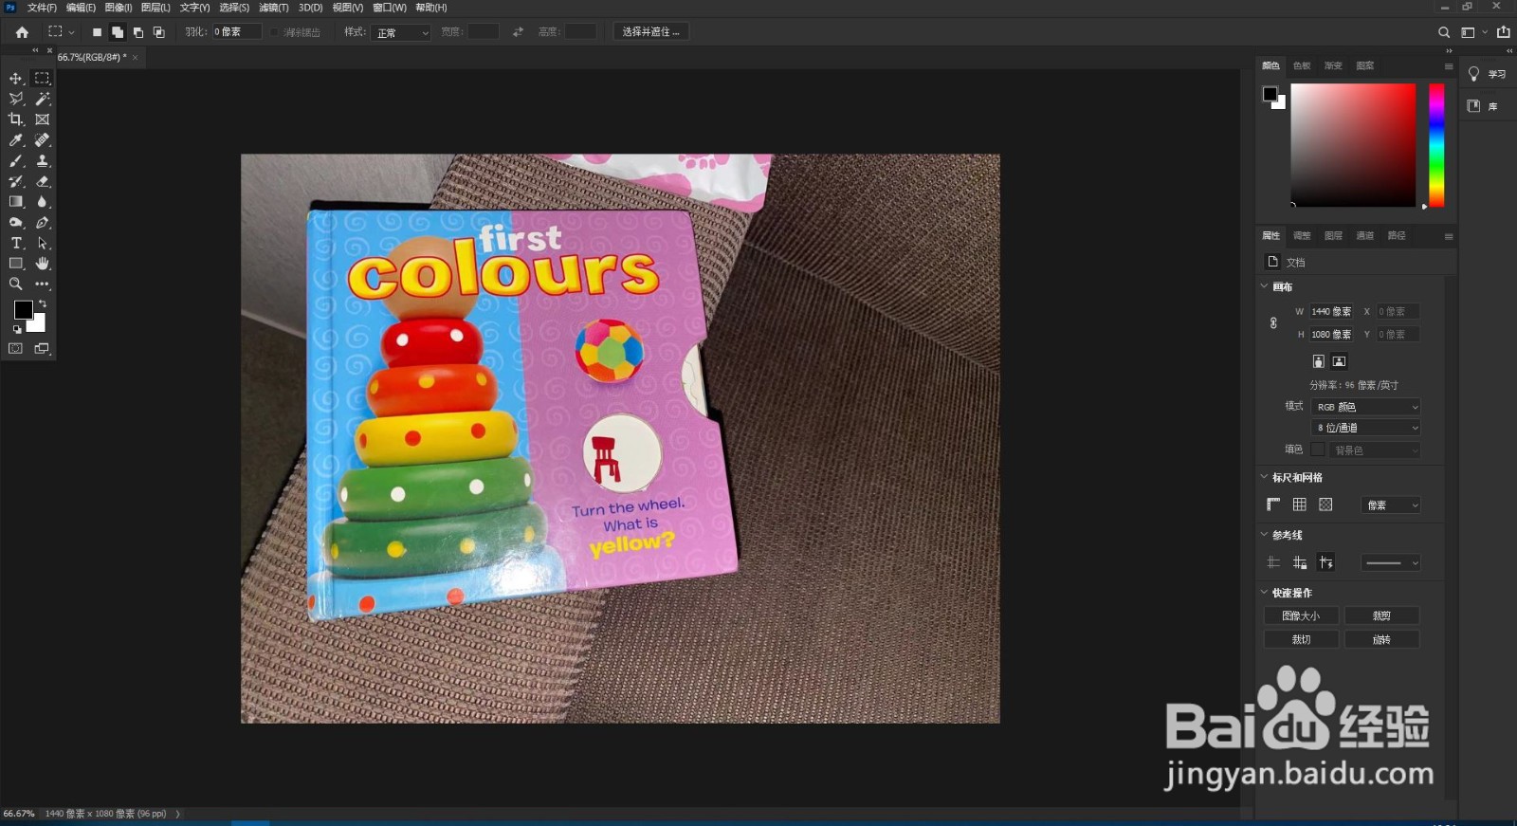This screenshot has height=826, width=1517.
Task: Open the 文件(F) menu
Action: pyautogui.click(x=42, y=8)
